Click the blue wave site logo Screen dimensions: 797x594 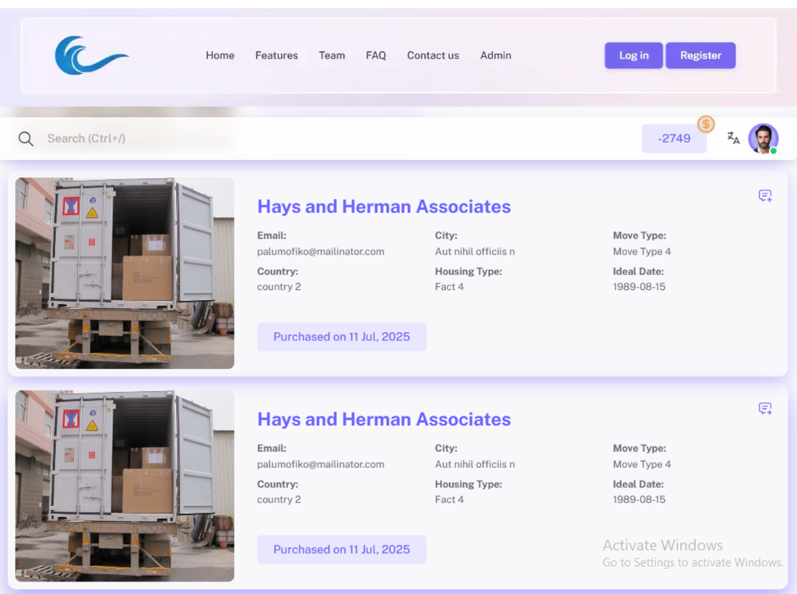tap(90, 55)
